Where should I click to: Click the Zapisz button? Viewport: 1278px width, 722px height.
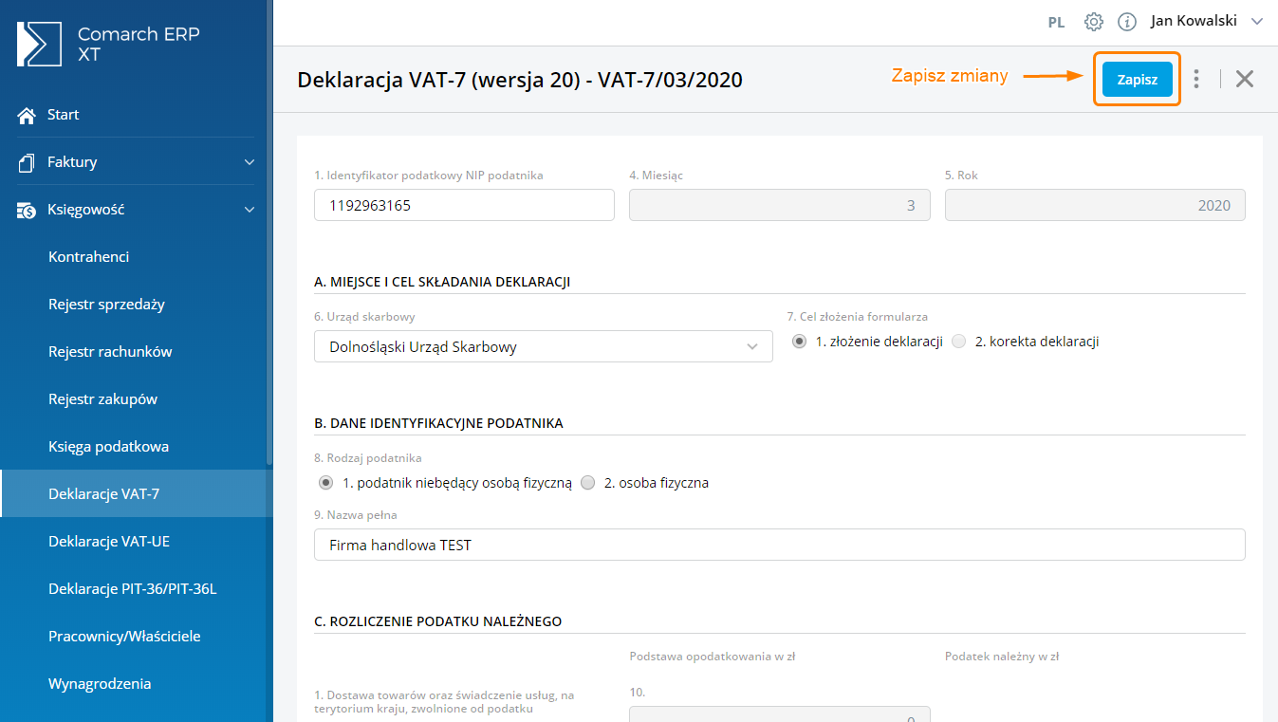point(1137,80)
